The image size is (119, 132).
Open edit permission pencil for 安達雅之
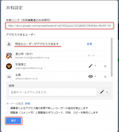[90, 66]
